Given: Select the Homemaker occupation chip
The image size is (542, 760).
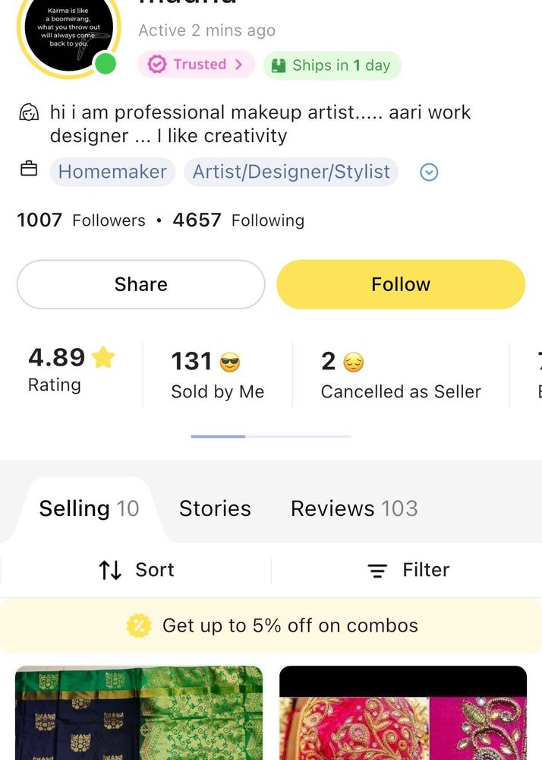Looking at the screenshot, I should click(x=112, y=172).
